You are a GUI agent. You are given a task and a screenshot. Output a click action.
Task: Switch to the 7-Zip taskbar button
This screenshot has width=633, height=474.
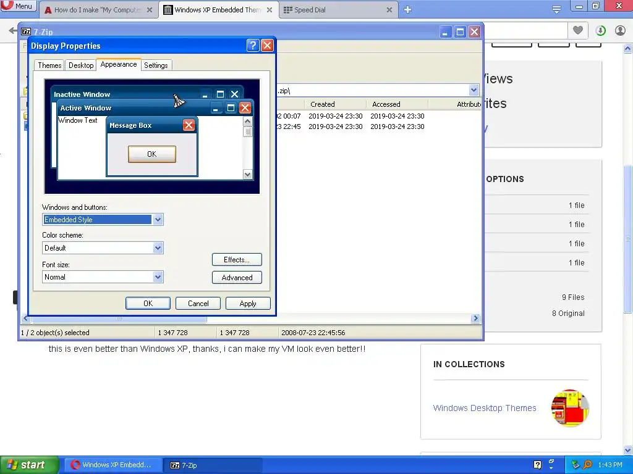[213, 465]
